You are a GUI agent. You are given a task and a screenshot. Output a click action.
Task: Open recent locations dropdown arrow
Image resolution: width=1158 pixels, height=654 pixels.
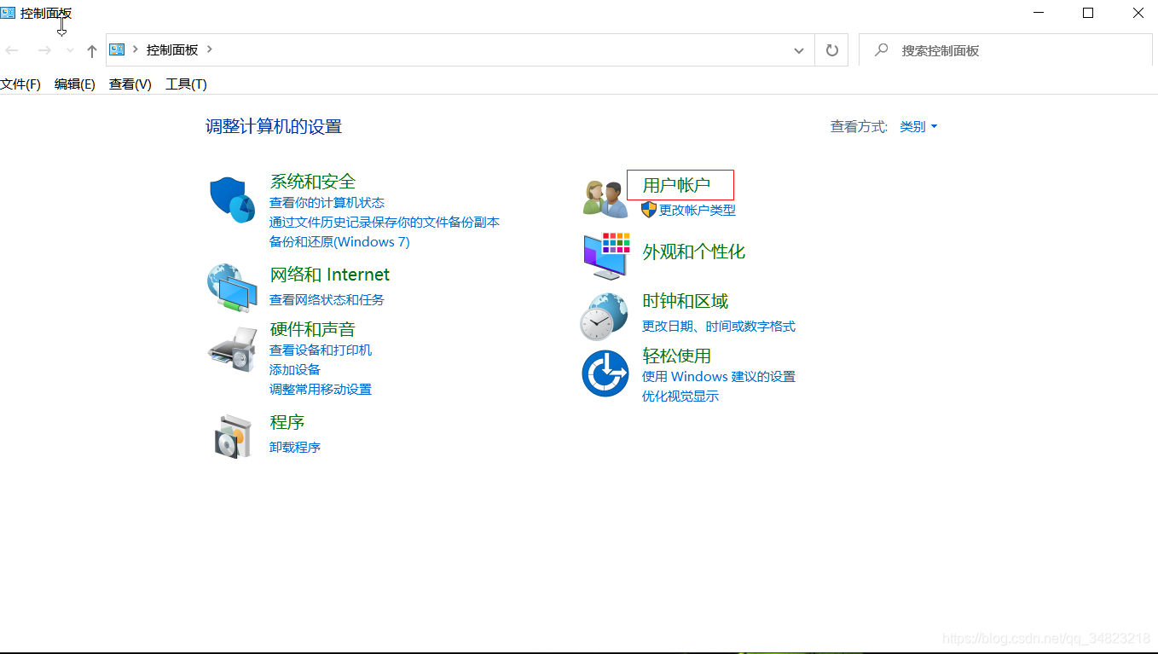70,51
